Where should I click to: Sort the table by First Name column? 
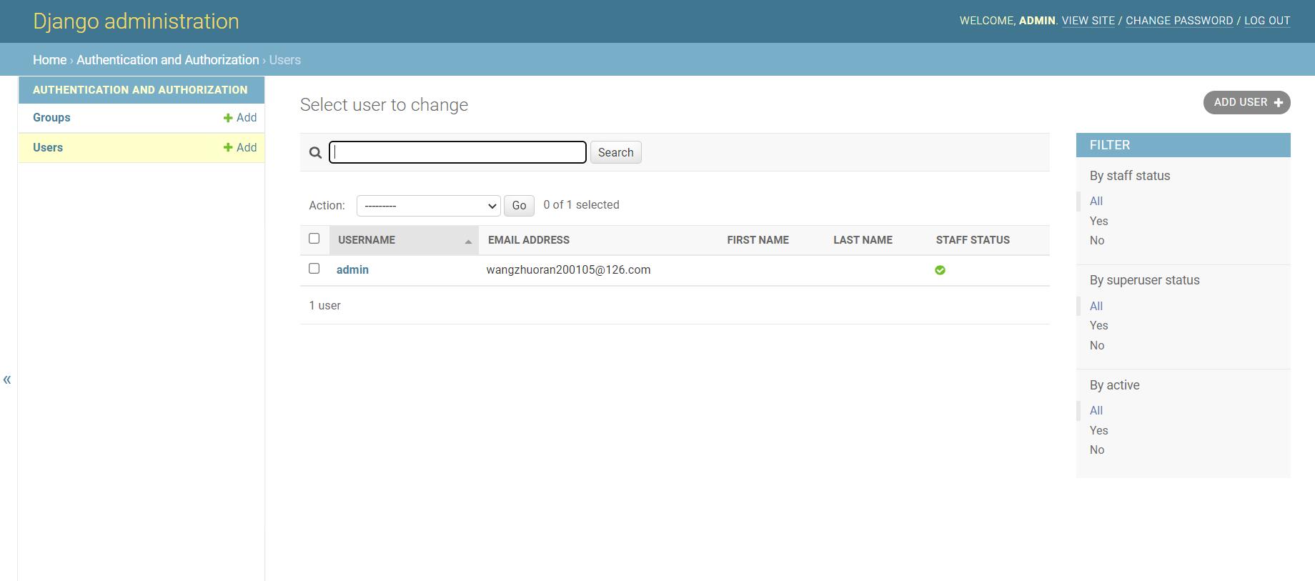tap(758, 240)
